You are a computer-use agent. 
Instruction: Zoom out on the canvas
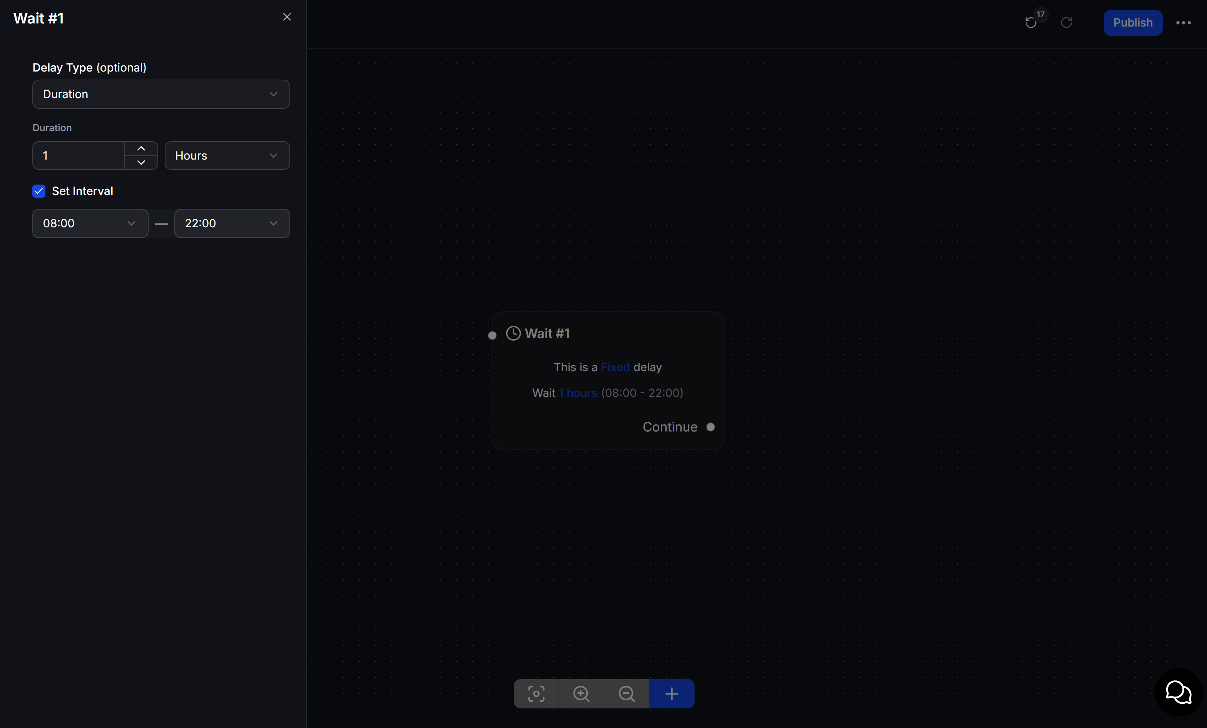click(627, 694)
